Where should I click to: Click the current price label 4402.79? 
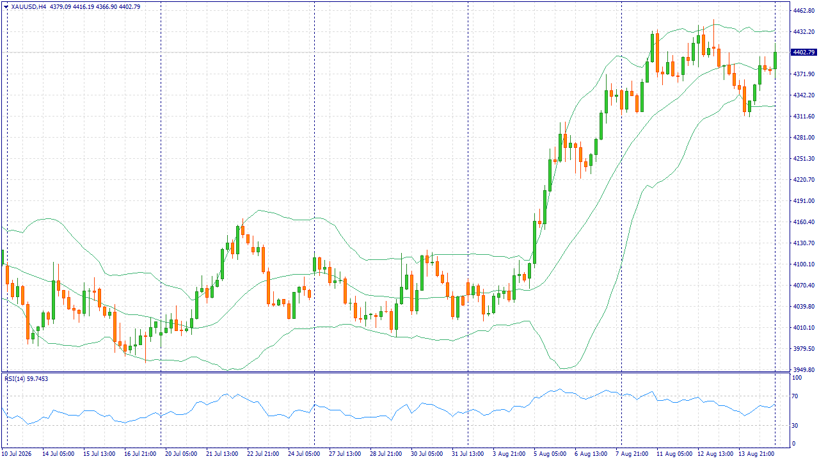coord(804,53)
